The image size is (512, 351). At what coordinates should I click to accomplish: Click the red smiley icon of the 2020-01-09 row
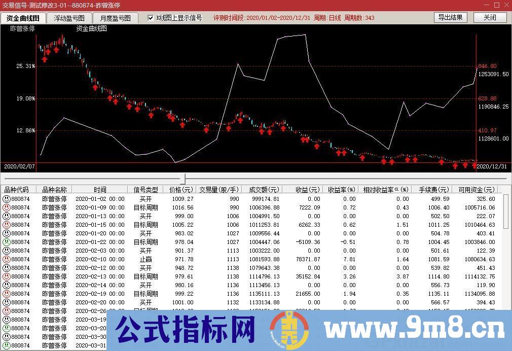click(x=7, y=207)
